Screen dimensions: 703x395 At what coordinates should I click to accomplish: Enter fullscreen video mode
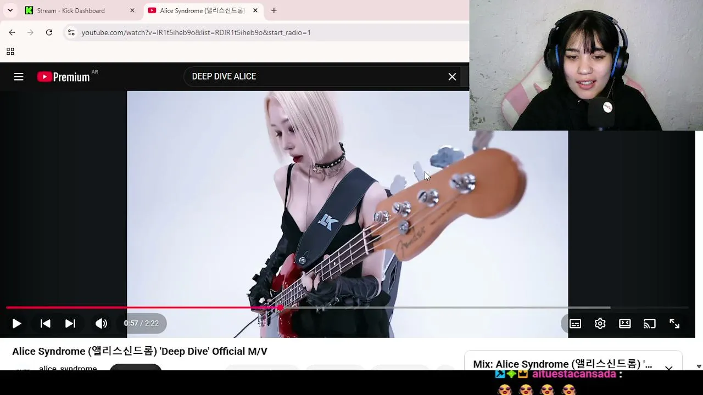pos(674,324)
